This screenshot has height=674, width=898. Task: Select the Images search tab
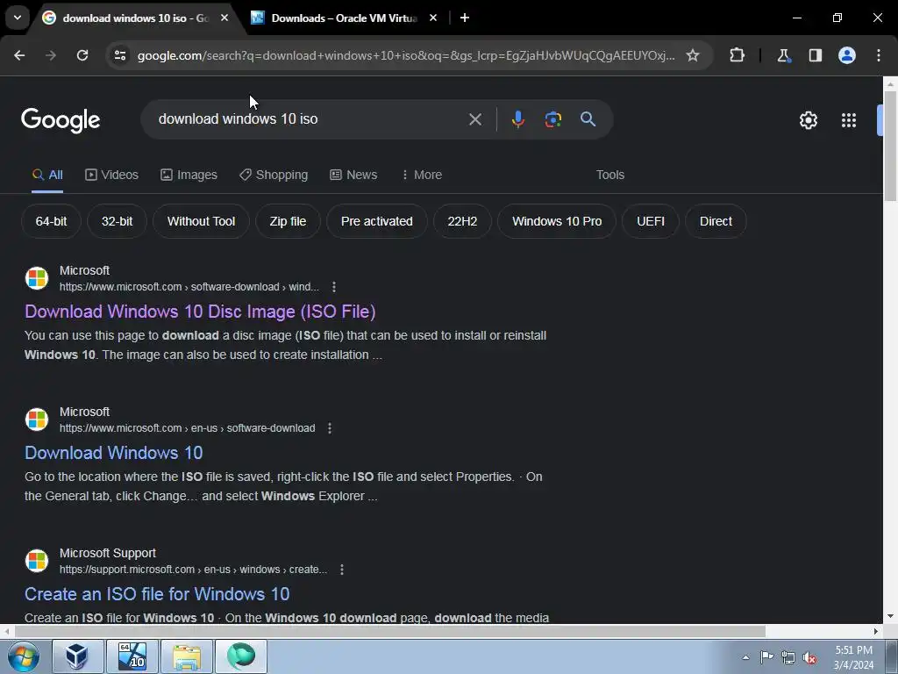[x=189, y=175]
